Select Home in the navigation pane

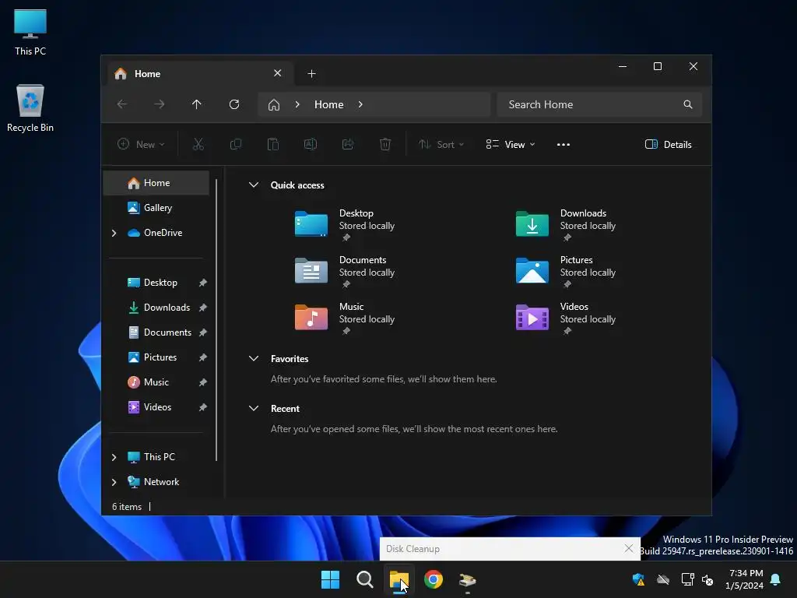tap(156, 183)
